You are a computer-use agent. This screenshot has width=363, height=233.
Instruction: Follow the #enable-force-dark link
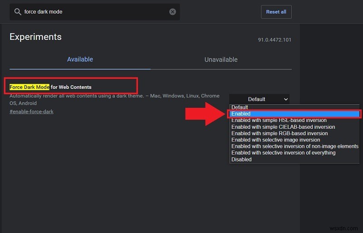pos(31,112)
